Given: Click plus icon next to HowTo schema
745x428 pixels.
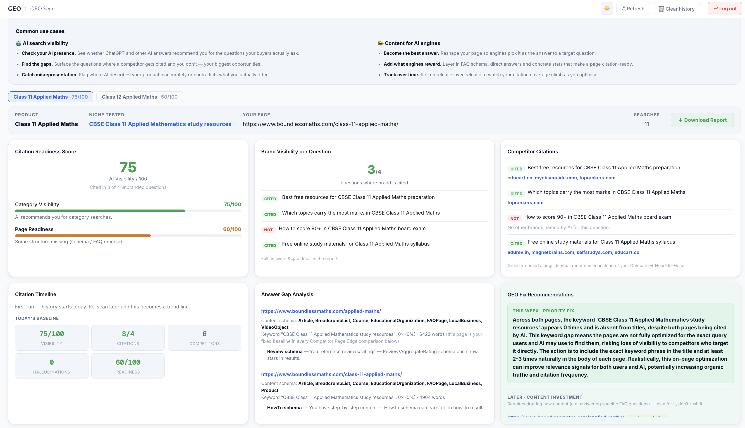Looking at the screenshot, I should tap(263, 409).
